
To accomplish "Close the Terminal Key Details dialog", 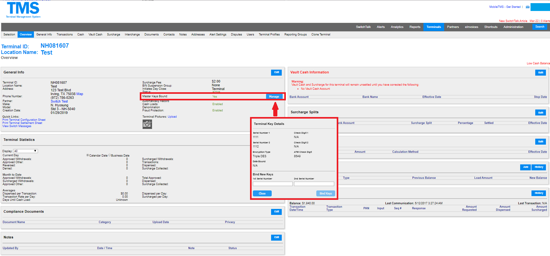I will 262,194.
